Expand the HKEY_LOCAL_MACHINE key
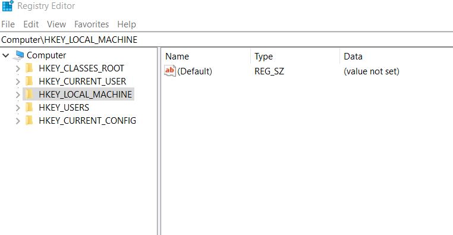Screen dimensions: 453x235 (18, 95)
